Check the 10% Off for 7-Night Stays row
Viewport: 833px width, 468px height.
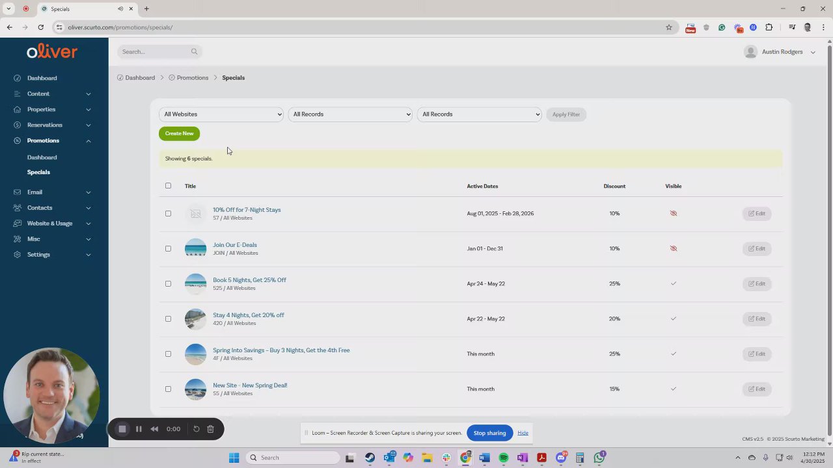168,213
